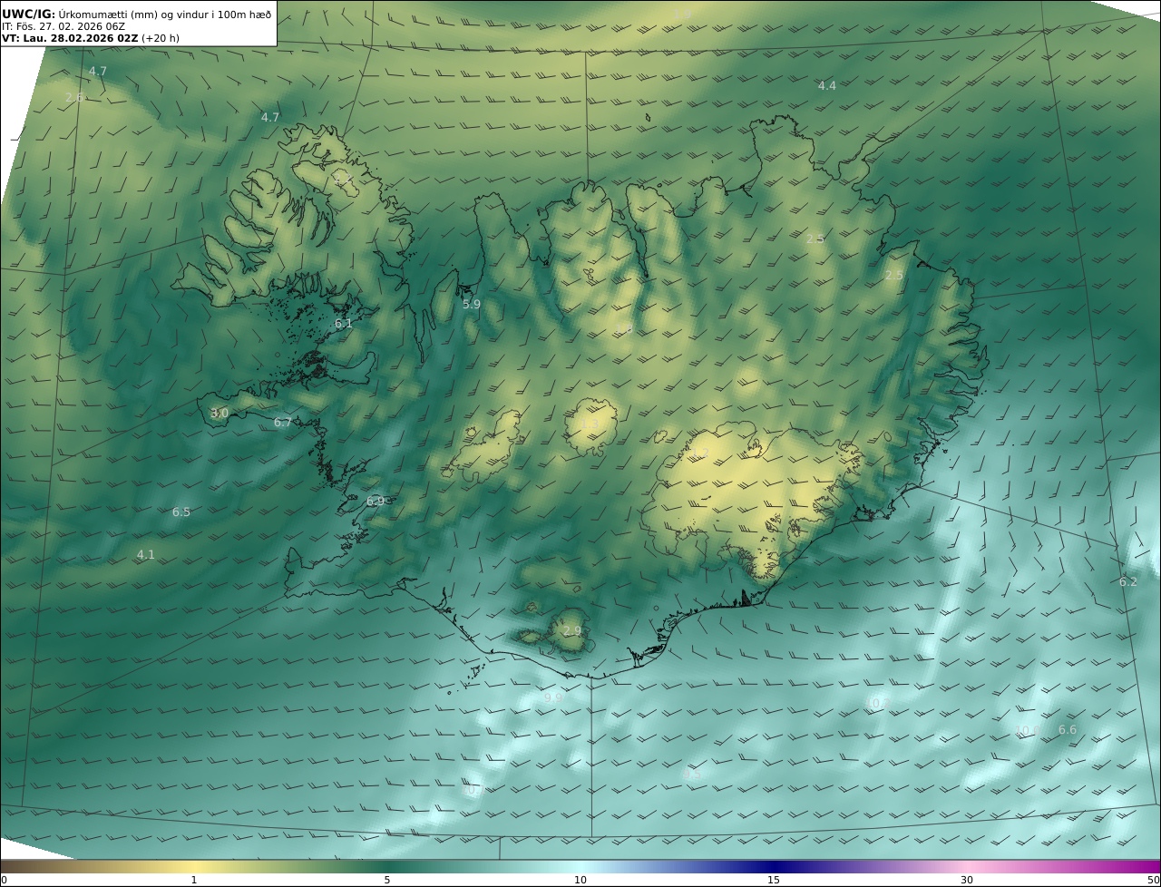Click the 2.6 value on the map
This screenshot has height=887, width=1161.
(x=74, y=97)
